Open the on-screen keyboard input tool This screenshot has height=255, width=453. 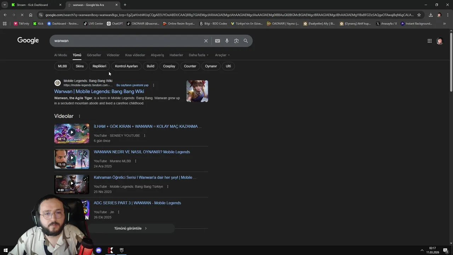tap(218, 41)
